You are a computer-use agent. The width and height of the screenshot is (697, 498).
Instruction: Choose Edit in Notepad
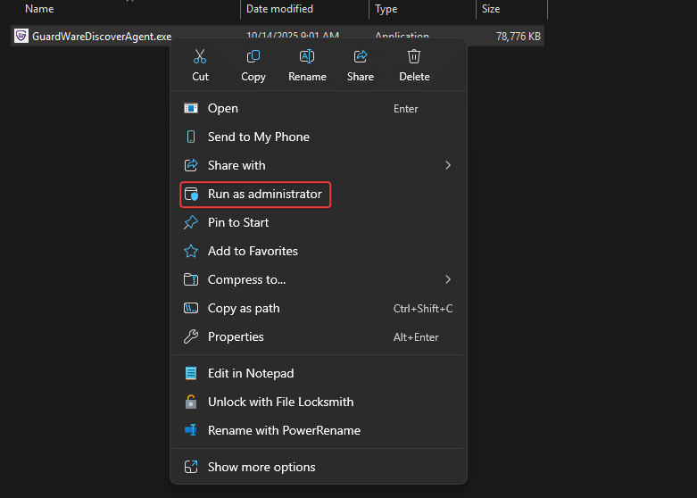pyautogui.click(x=250, y=373)
